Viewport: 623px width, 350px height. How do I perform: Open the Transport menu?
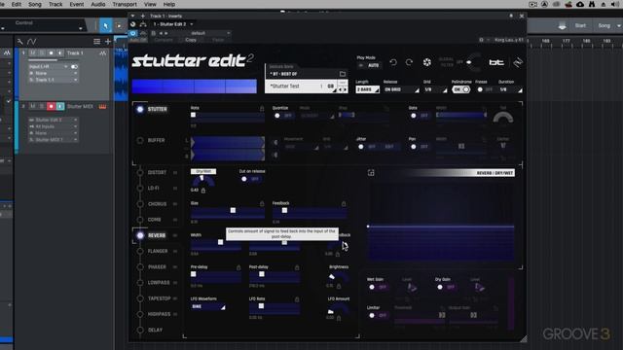[x=125, y=4]
